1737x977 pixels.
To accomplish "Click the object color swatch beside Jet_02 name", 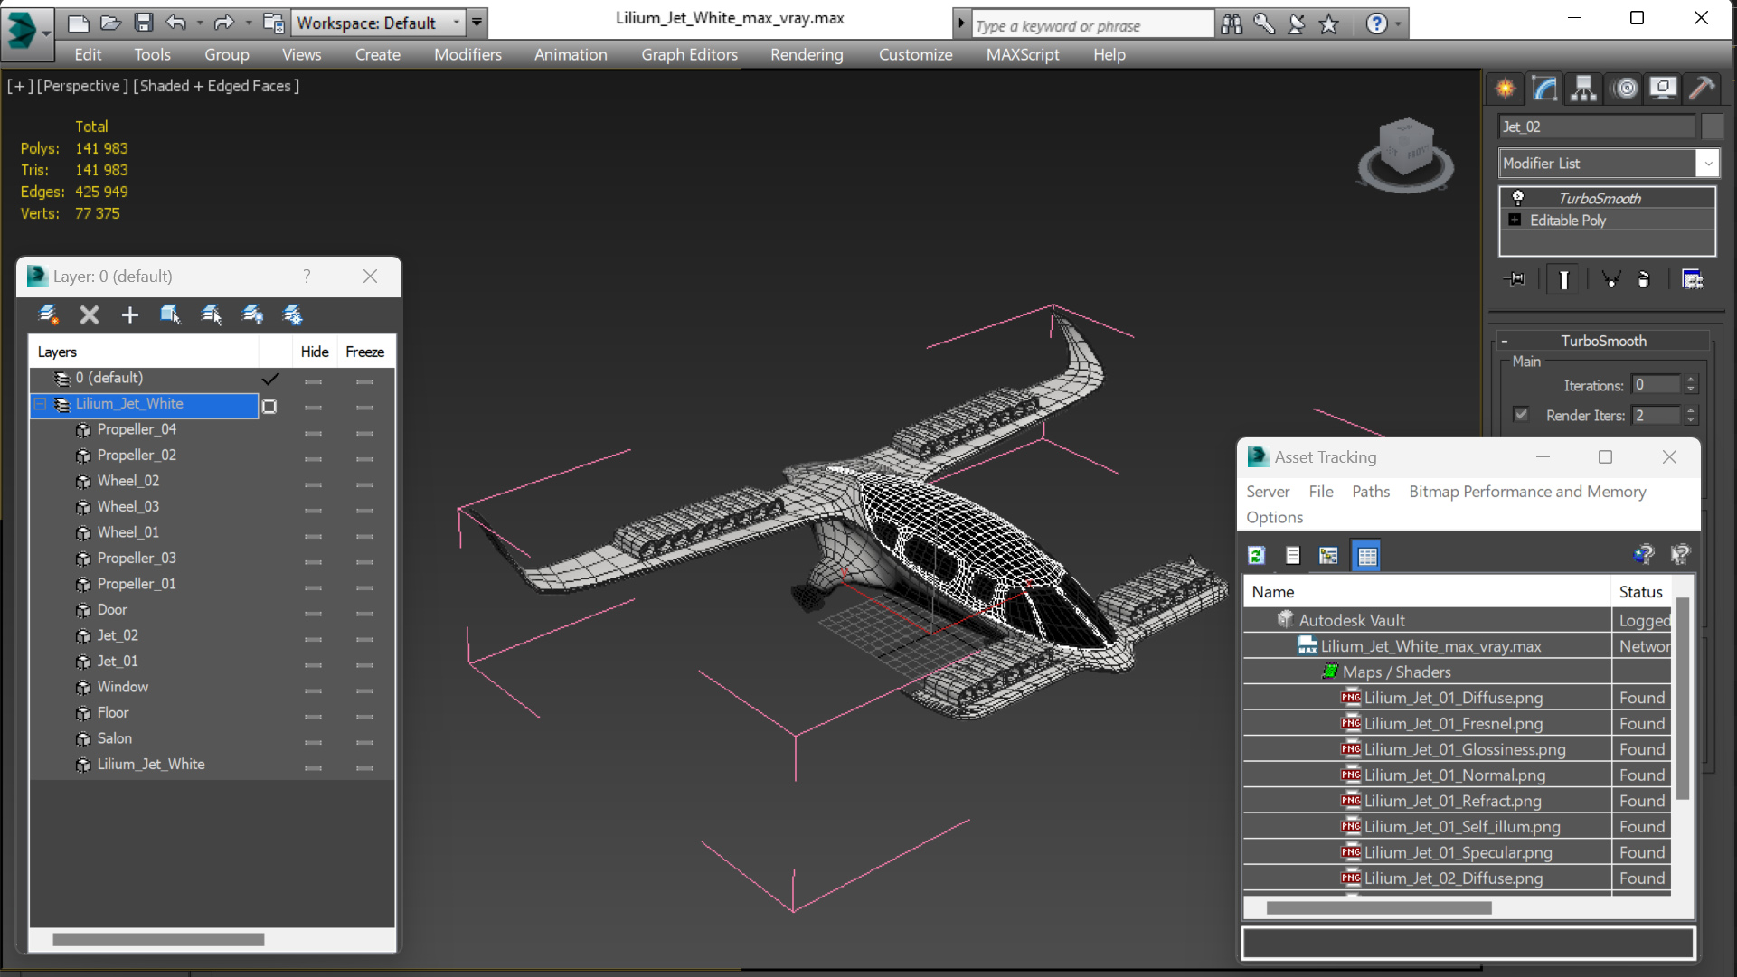I will 1711,127.
